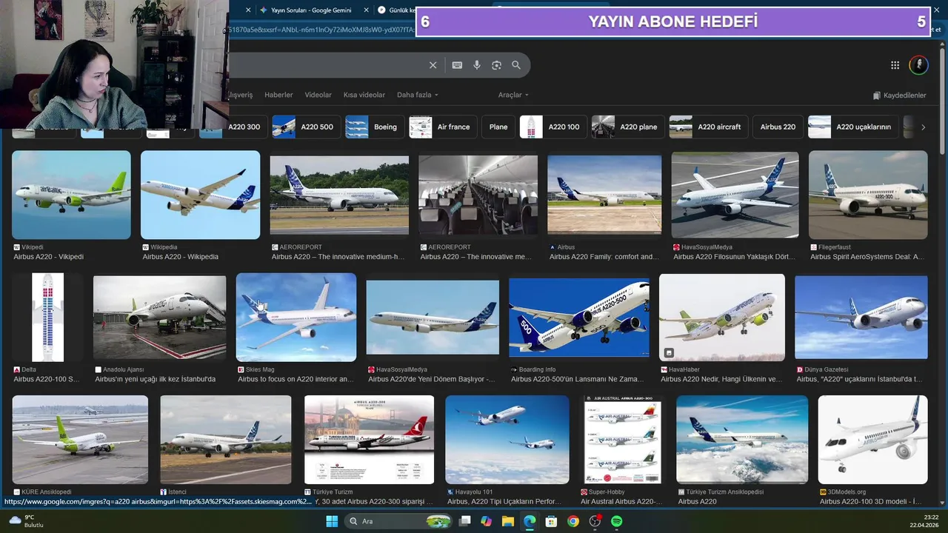Open the Vikipedi airBaltic A220 thumbnail
948x533 pixels.
[71, 195]
